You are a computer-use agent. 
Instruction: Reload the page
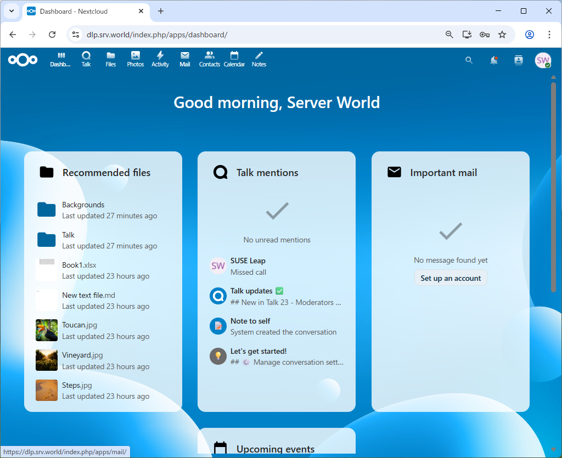pyautogui.click(x=52, y=35)
